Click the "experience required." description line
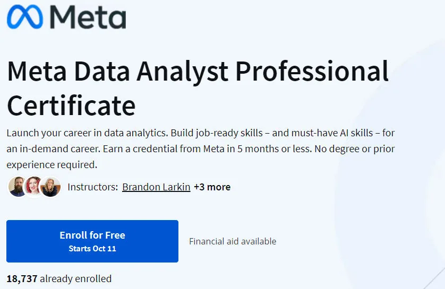The image size is (445, 289). (52, 164)
